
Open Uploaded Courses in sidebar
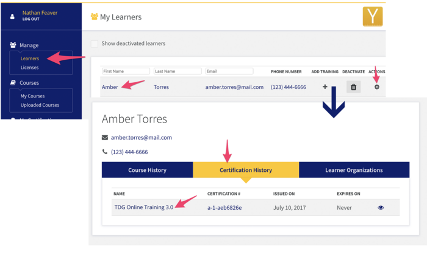pyautogui.click(x=40, y=105)
